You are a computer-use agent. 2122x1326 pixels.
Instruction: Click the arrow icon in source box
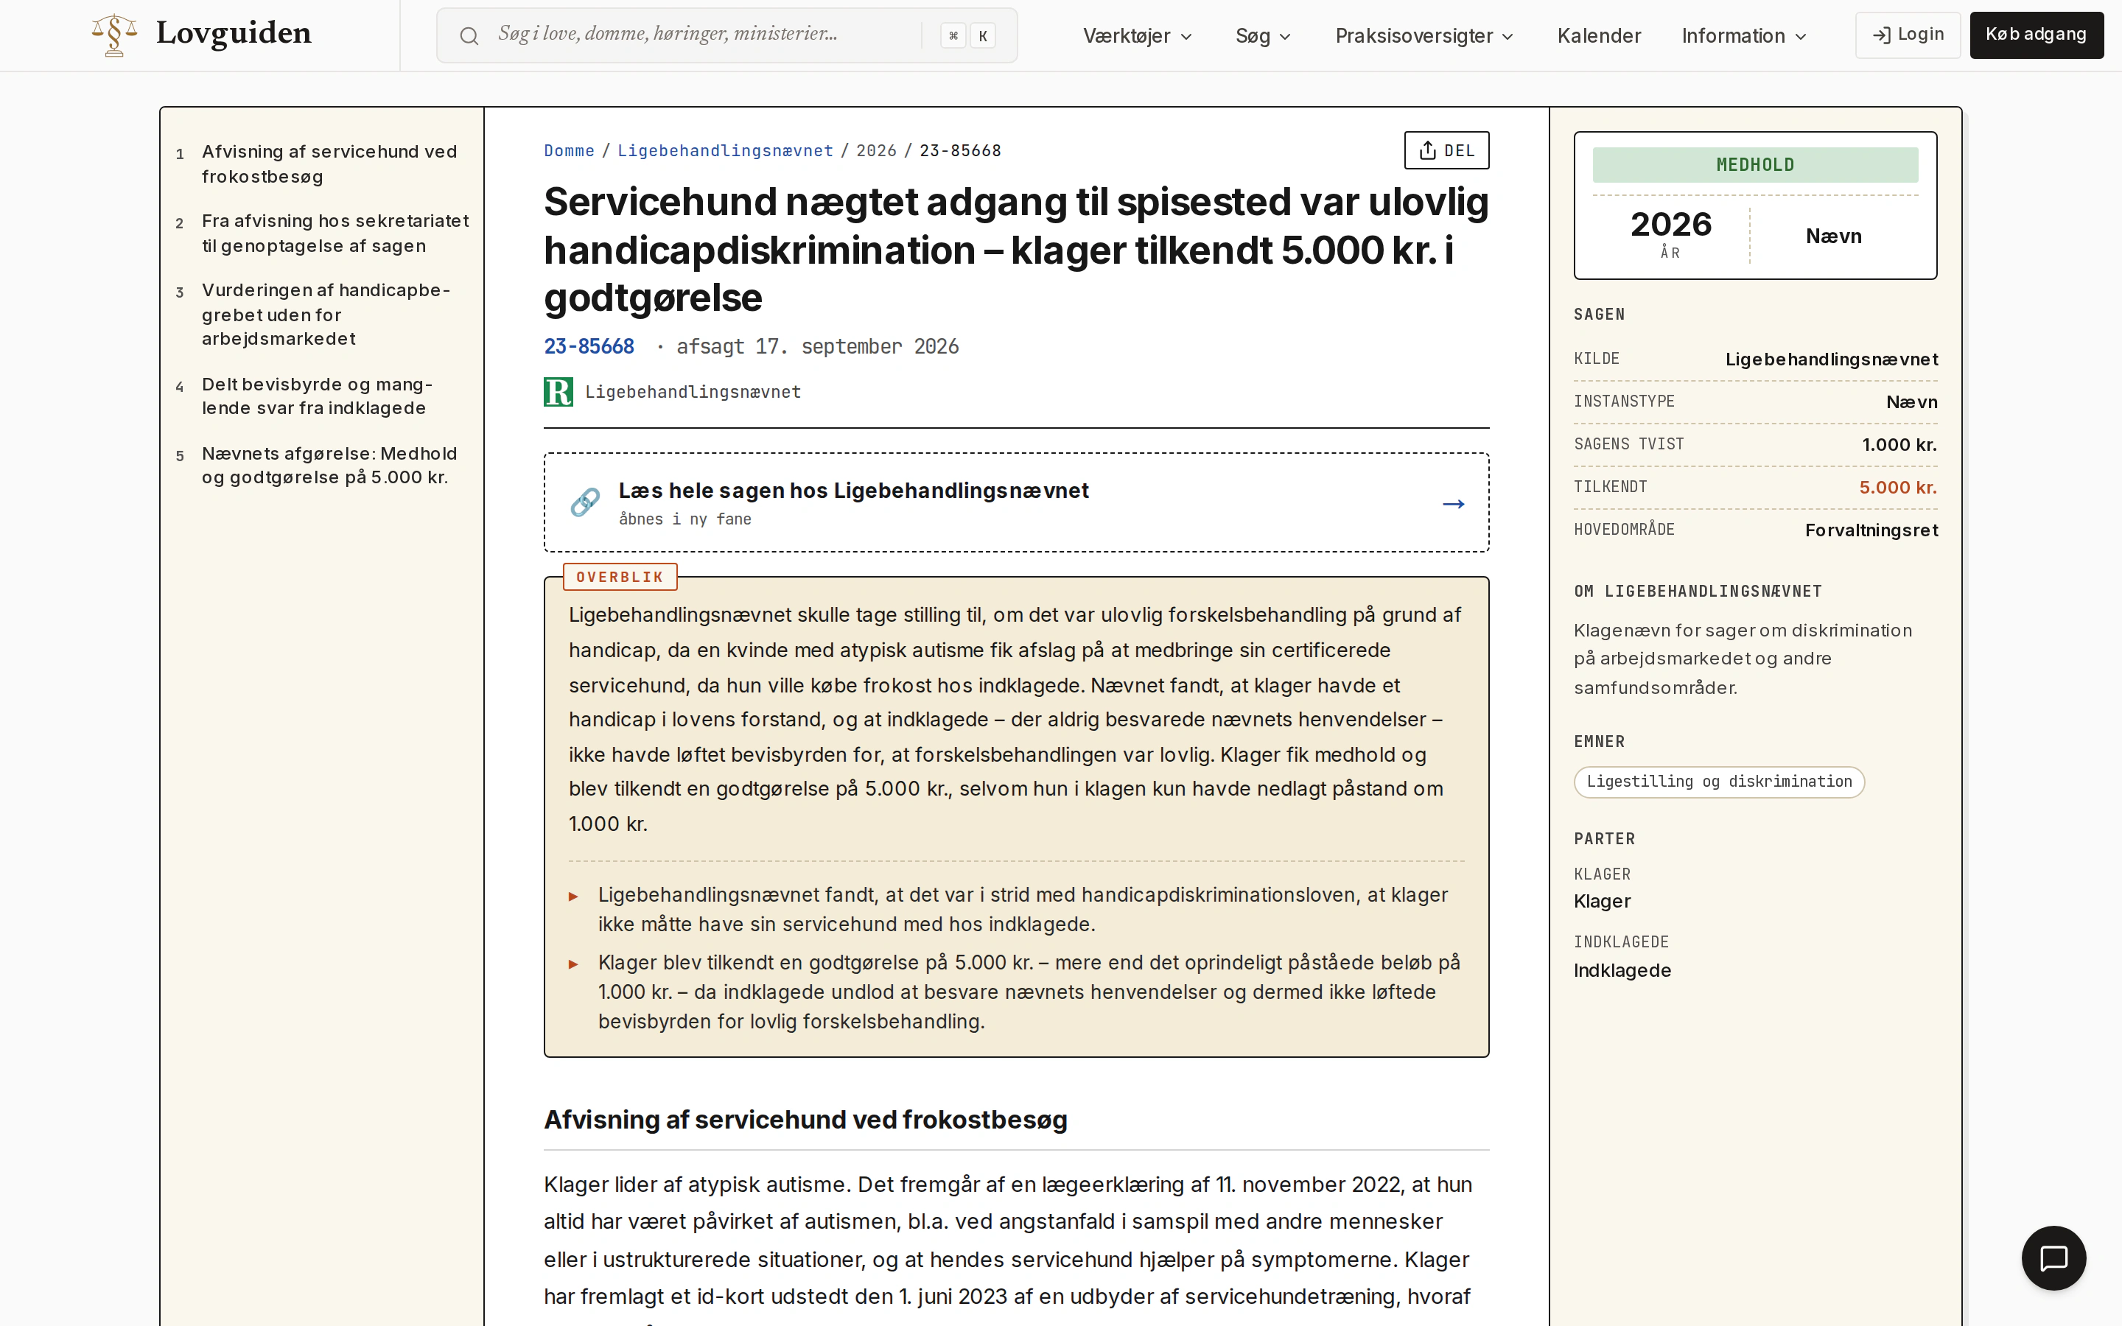click(1453, 503)
